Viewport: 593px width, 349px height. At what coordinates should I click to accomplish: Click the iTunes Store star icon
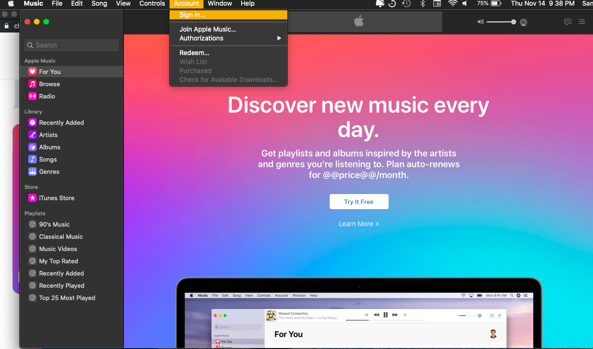(32, 198)
